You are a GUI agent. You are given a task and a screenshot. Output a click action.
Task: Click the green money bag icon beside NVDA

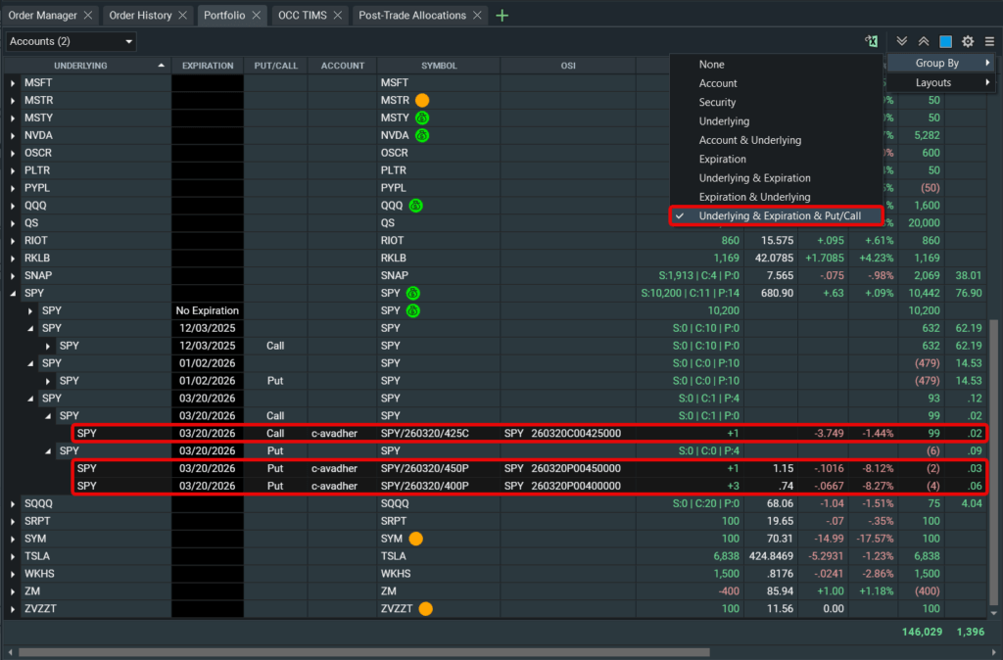422,135
